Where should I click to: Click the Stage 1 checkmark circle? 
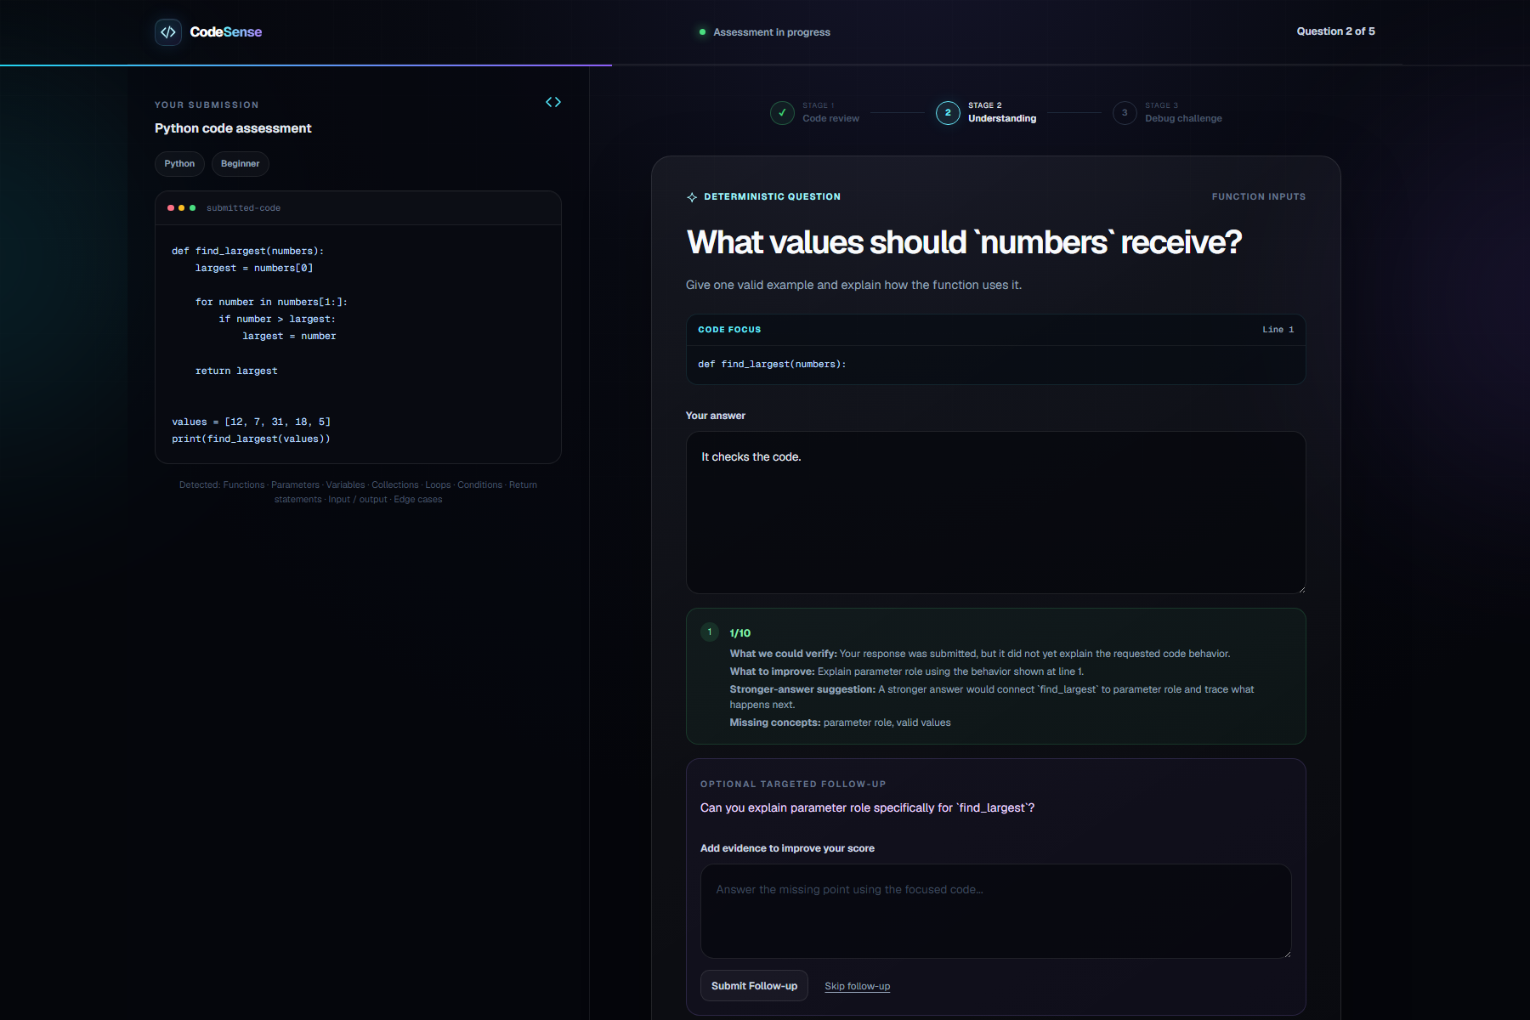tap(782, 112)
